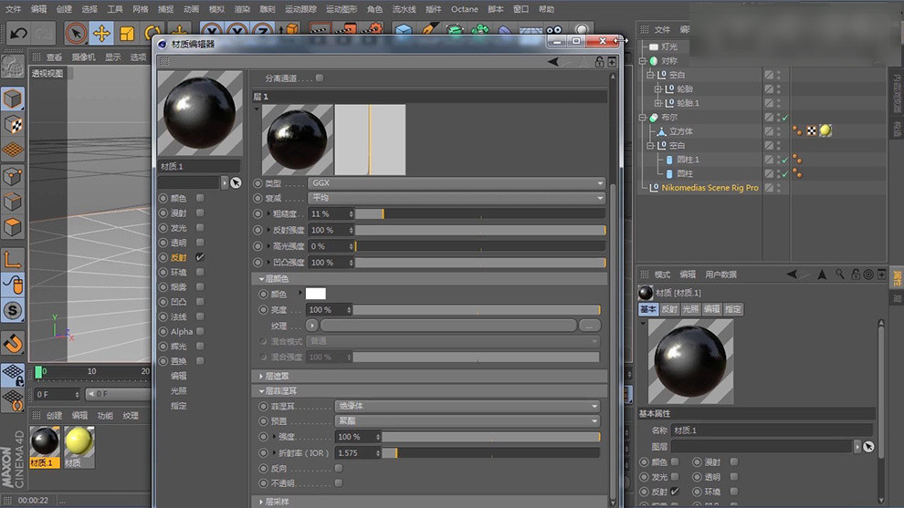Open the Octane menu
This screenshot has height=508, width=904.
(x=465, y=9)
